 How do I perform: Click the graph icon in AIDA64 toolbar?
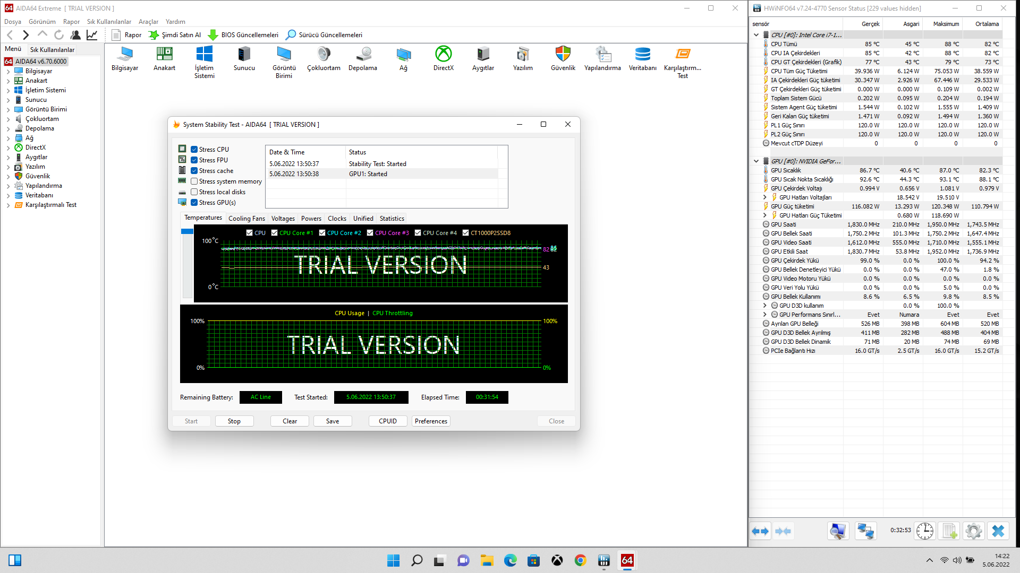(x=92, y=35)
